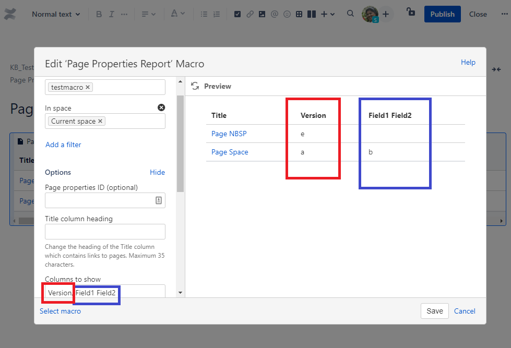Click the Version column header

(x=313, y=115)
